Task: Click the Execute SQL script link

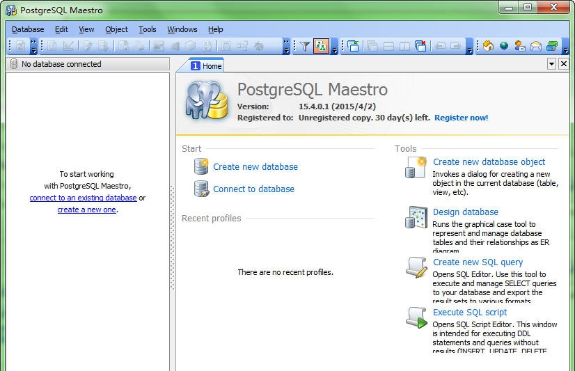Action: (470, 313)
